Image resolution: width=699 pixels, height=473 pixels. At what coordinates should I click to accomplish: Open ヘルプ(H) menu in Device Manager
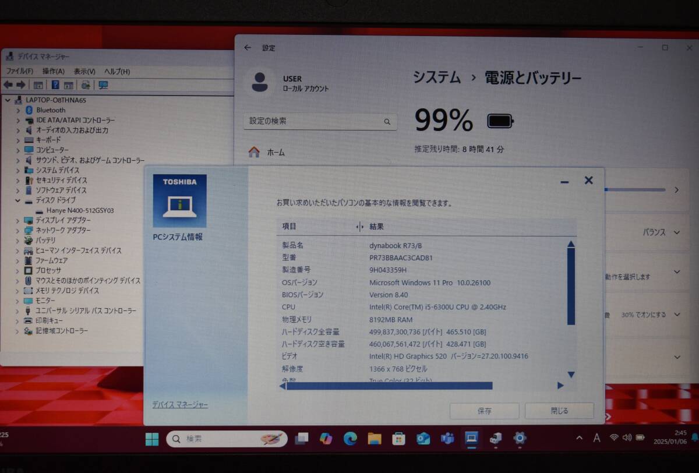click(117, 71)
